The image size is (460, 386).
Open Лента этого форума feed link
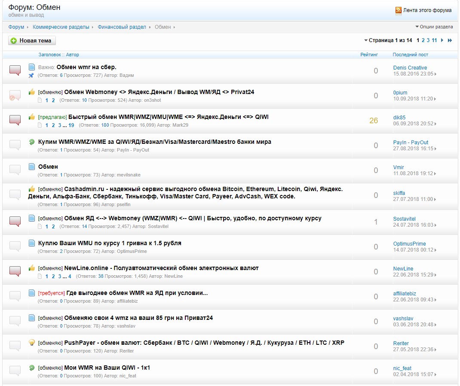(427, 10)
